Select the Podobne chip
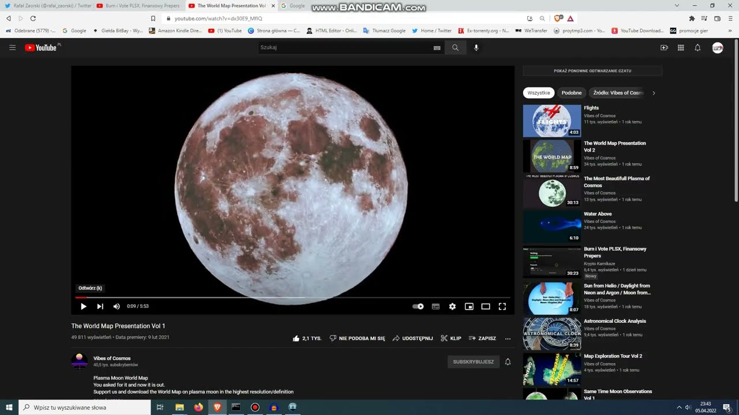739x415 pixels. (x=572, y=93)
